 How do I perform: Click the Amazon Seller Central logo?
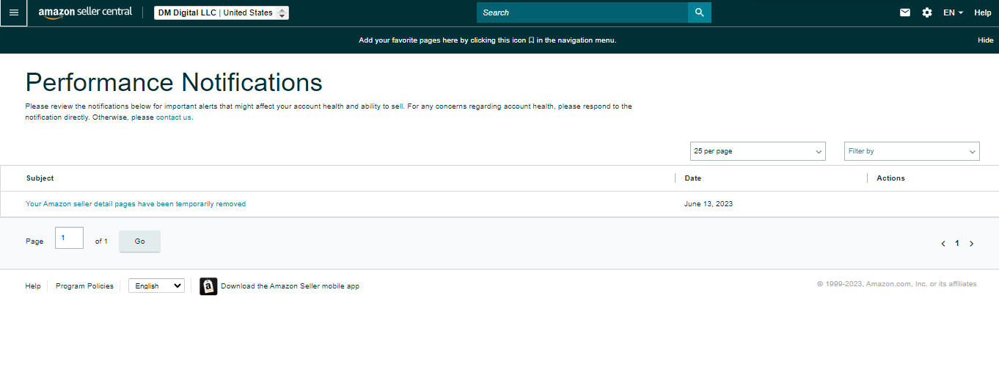click(x=85, y=12)
